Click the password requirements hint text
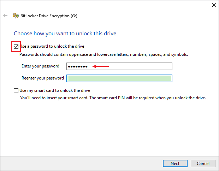Image resolution: width=219 pixels, height=171 pixels. [103, 54]
